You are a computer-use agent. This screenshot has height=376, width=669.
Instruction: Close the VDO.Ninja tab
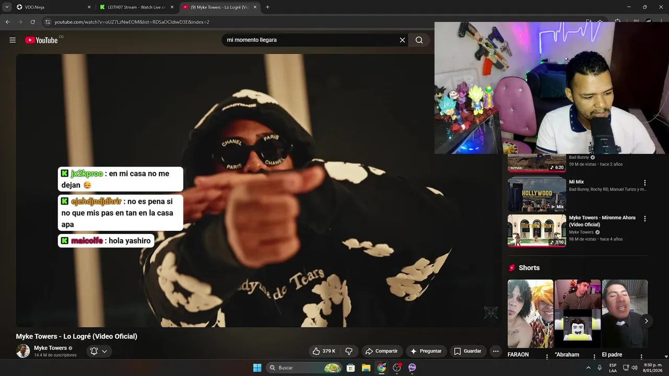click(x=89, y=7)
